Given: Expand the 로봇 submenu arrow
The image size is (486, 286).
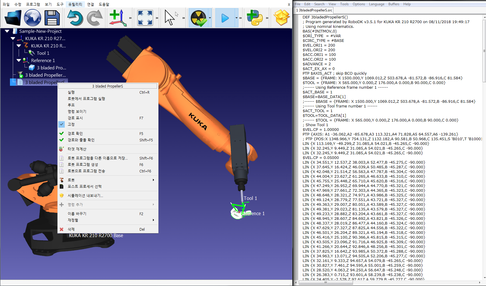Looking at the screenshot, I should [x=153, y=180].
